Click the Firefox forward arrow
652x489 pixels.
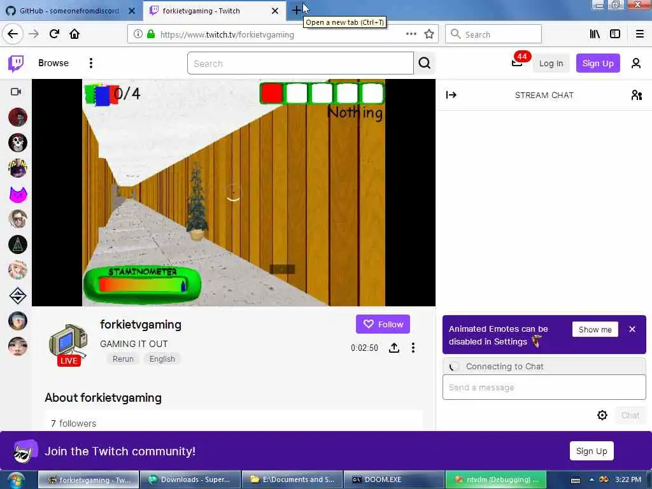click(34, 34)
